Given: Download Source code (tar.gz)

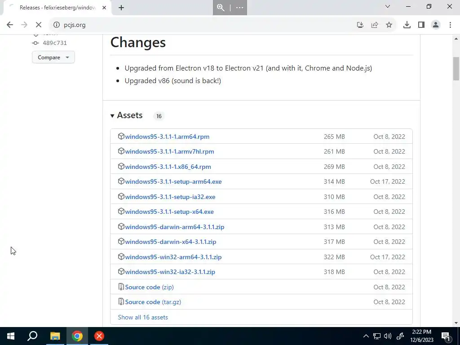Looking at the screenshot, I should click(153, 302).
